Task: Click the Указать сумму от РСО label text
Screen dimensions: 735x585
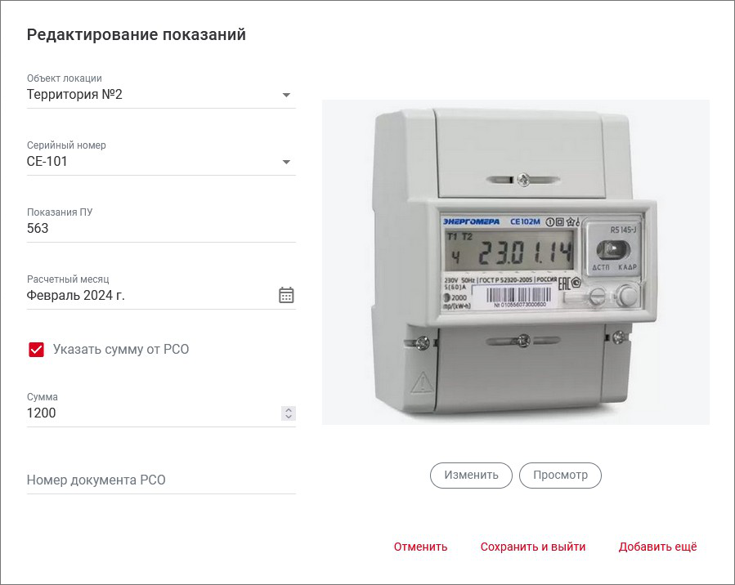Action: [x=121, y=350]
